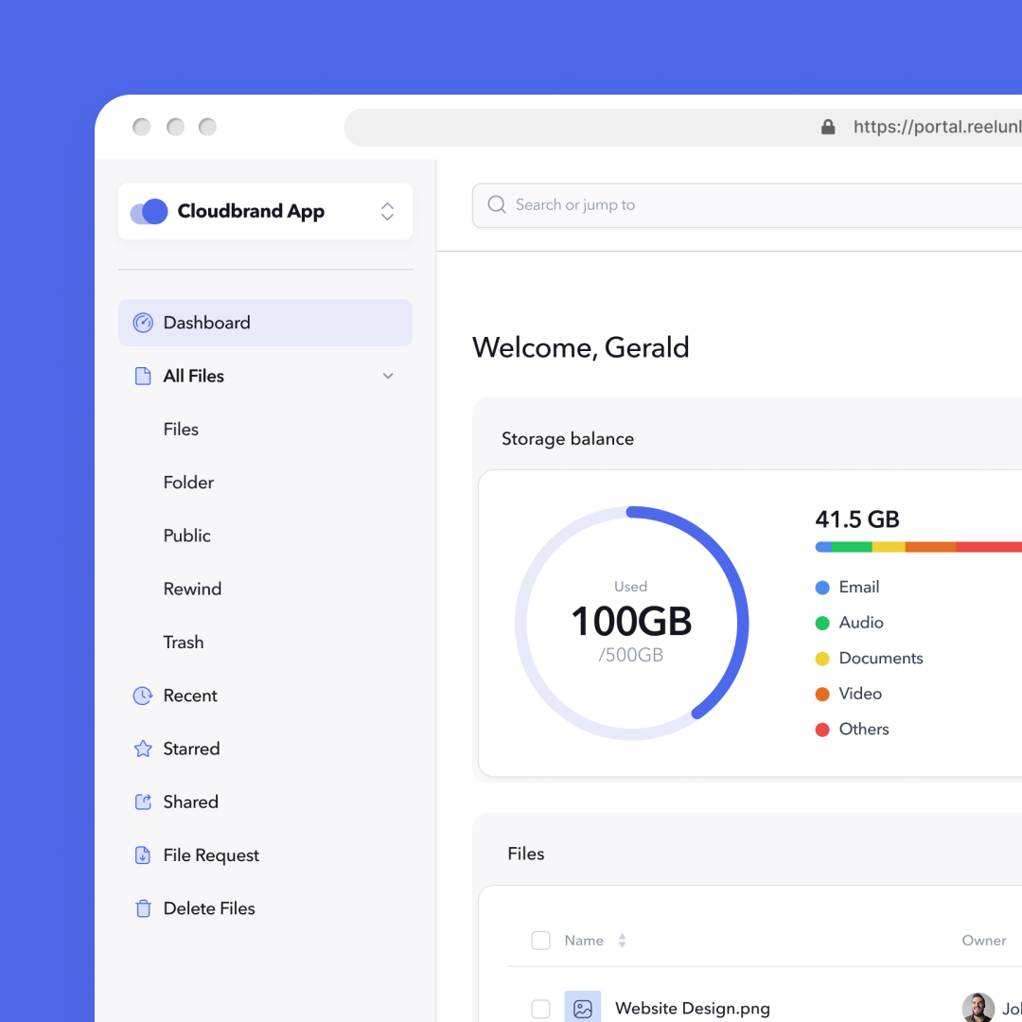Viewport: 1022px width, 1022px height.
Task: Click the address bar padlock icon
Action: pos(828,127)
